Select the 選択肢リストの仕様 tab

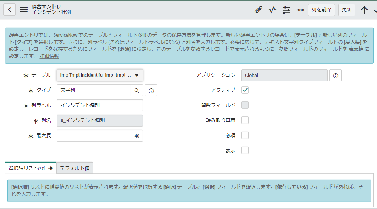tap(31, 168)
